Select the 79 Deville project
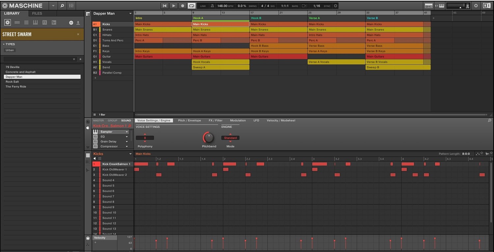The height and width of the screenshot is (252, 494). tap(42, 67)
